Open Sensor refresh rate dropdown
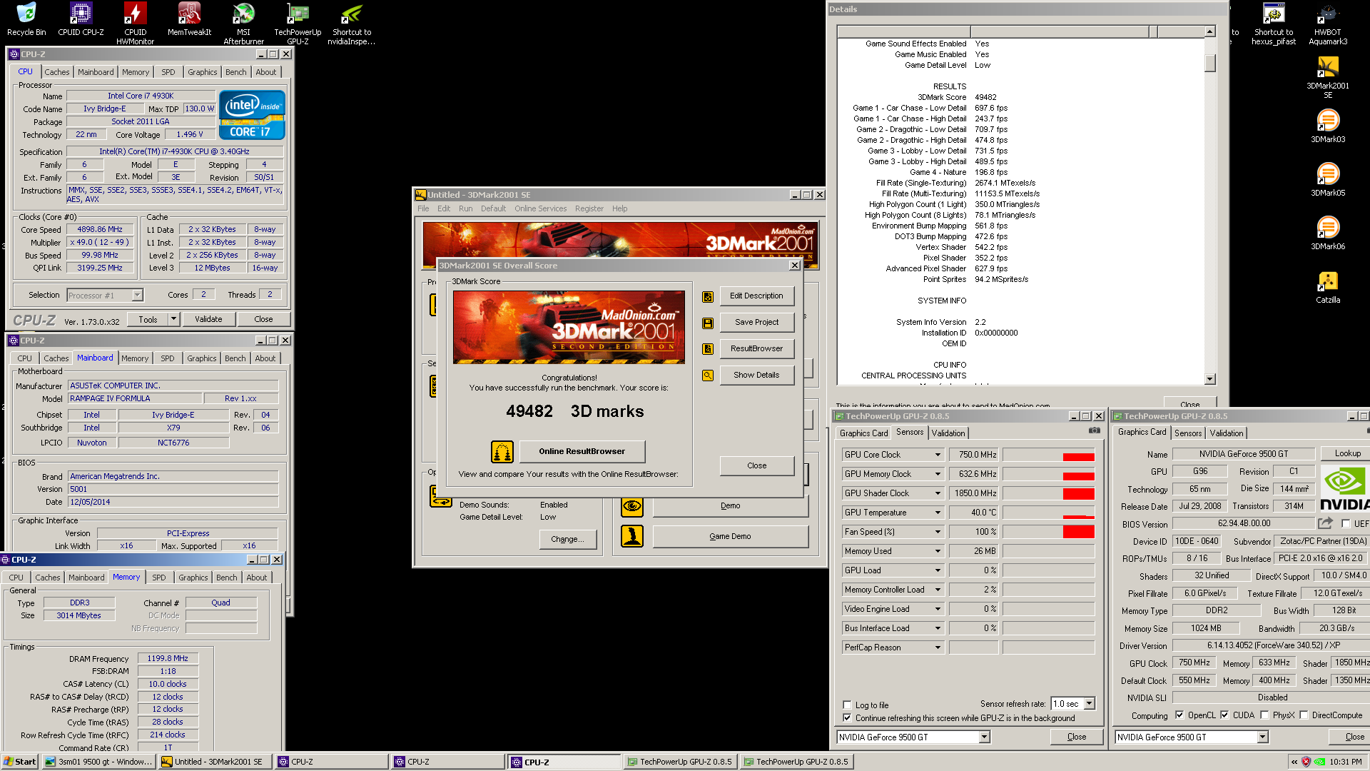Screen dimensions: 1370x771 [1089, 704]
